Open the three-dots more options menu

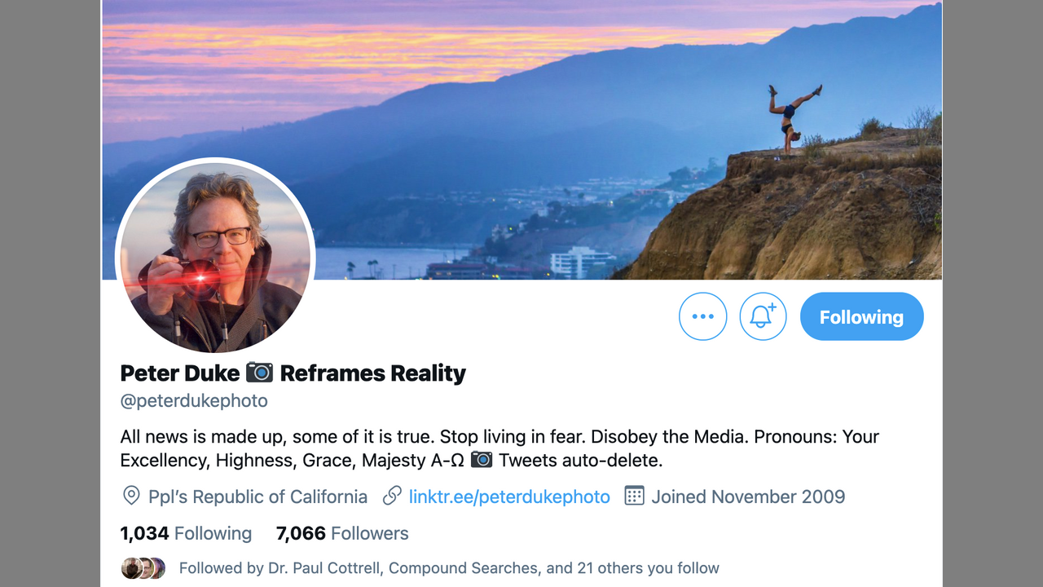coord(702,316)
